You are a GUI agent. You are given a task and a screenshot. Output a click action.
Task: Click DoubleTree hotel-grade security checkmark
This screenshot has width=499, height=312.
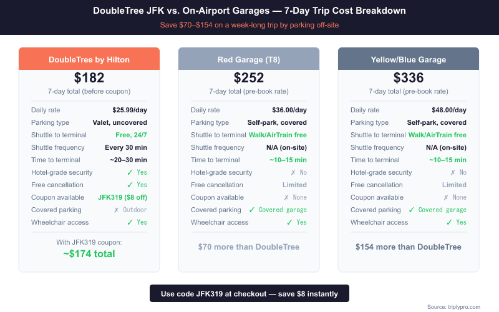[130, 172]
